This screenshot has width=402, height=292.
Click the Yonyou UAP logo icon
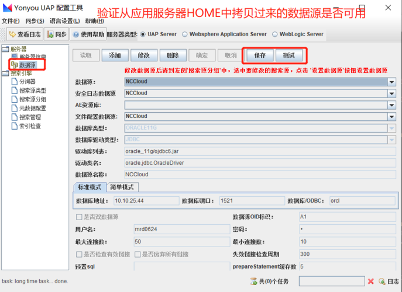(8, 8)
